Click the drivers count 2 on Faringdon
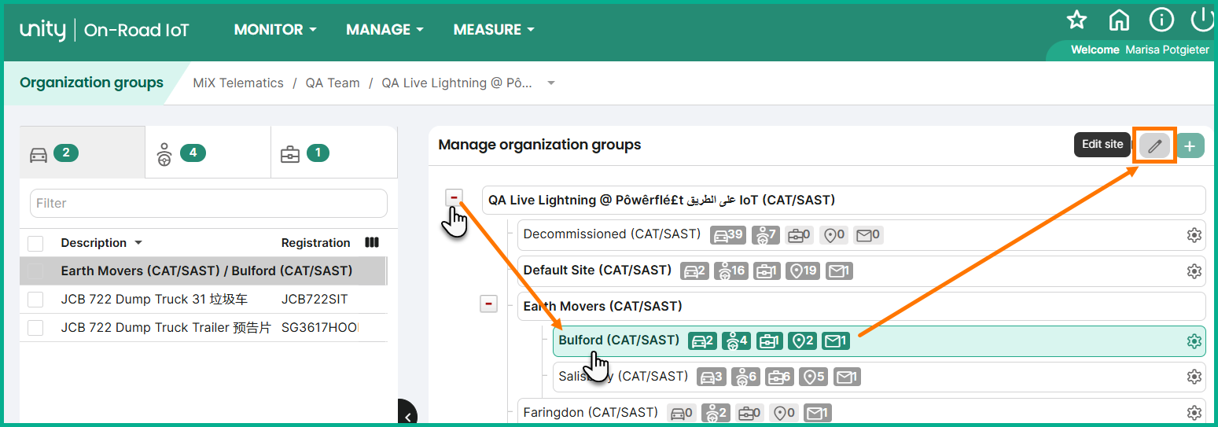 716,412
